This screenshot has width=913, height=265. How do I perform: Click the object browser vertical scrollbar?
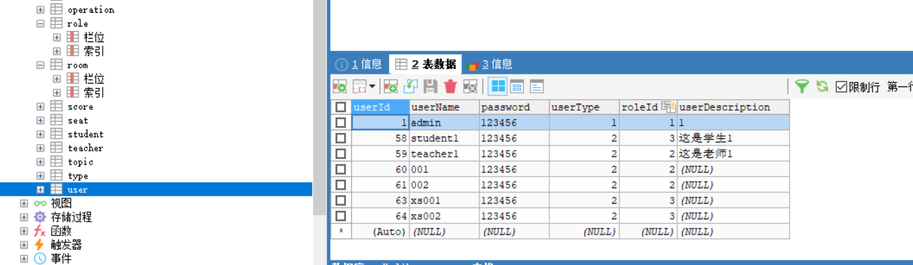click(319, 107)
